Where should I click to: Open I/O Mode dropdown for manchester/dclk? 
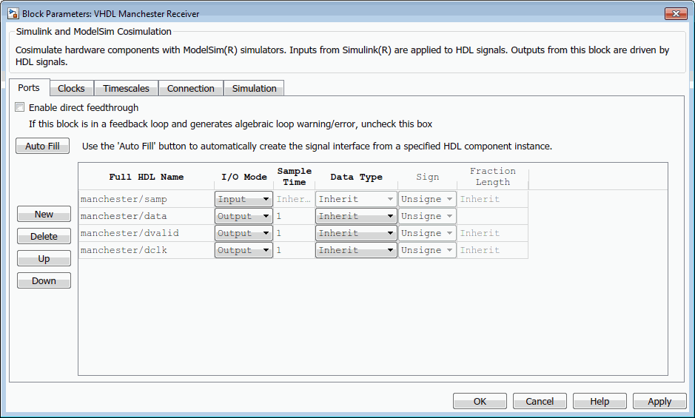point(244,250)
